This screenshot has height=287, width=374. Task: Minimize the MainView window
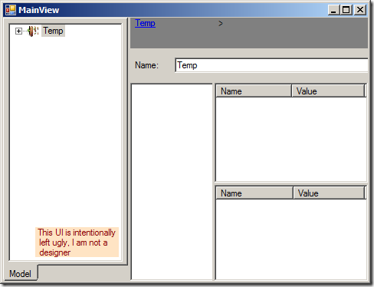click(333, 10)
